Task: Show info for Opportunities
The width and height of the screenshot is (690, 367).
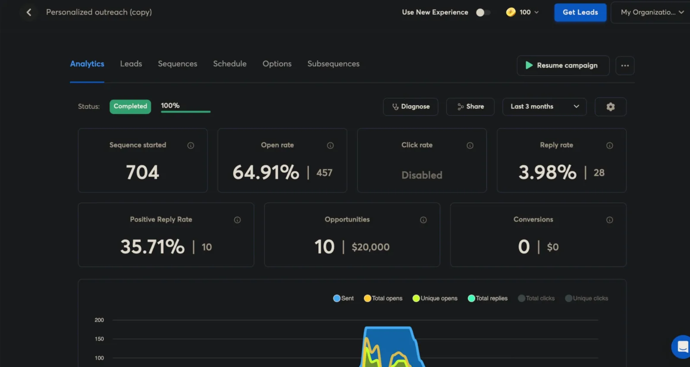Action: click(423, 220)
